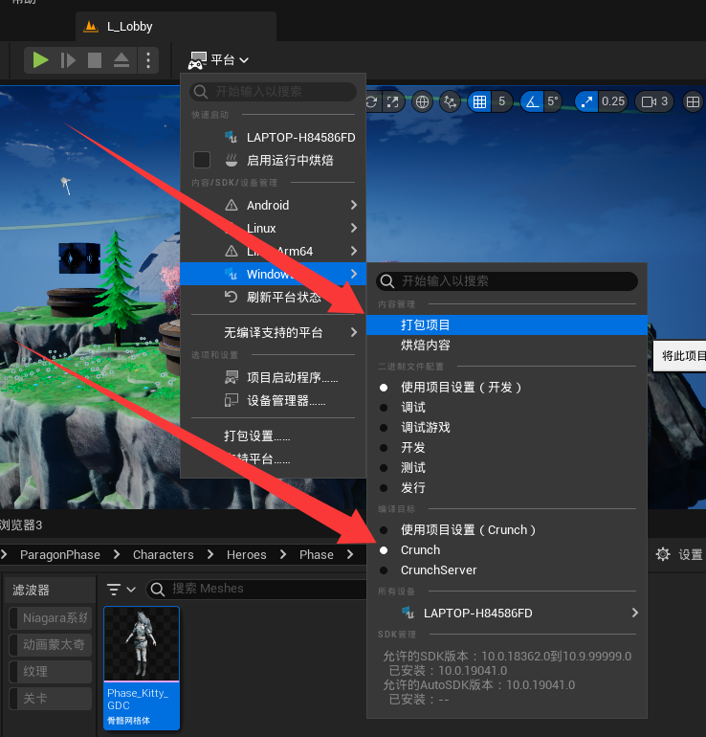Select the 发行 binary configuration
Image resolution: width=706 pixels, height=737 pixels.
pos(413,487)
